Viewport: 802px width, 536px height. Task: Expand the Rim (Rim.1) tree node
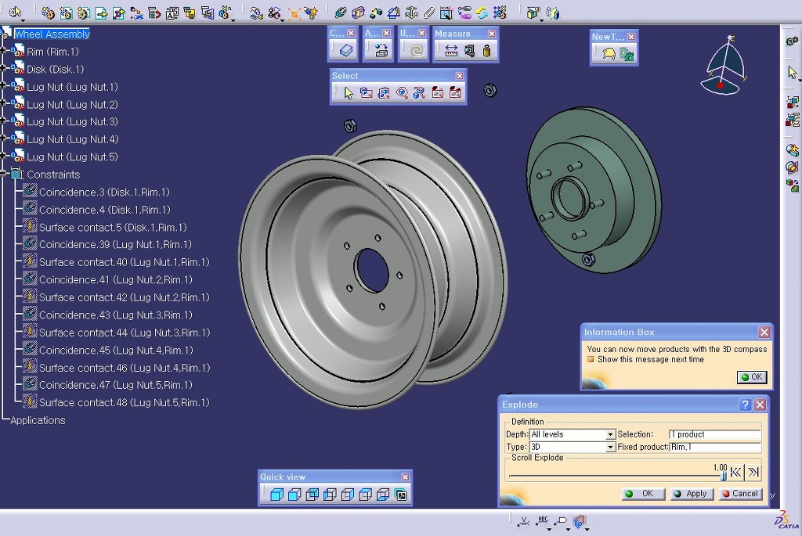coord(4,52)
